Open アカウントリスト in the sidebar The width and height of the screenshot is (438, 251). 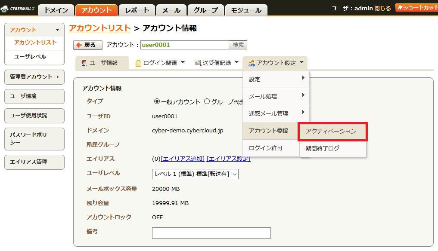pos(35,43)
